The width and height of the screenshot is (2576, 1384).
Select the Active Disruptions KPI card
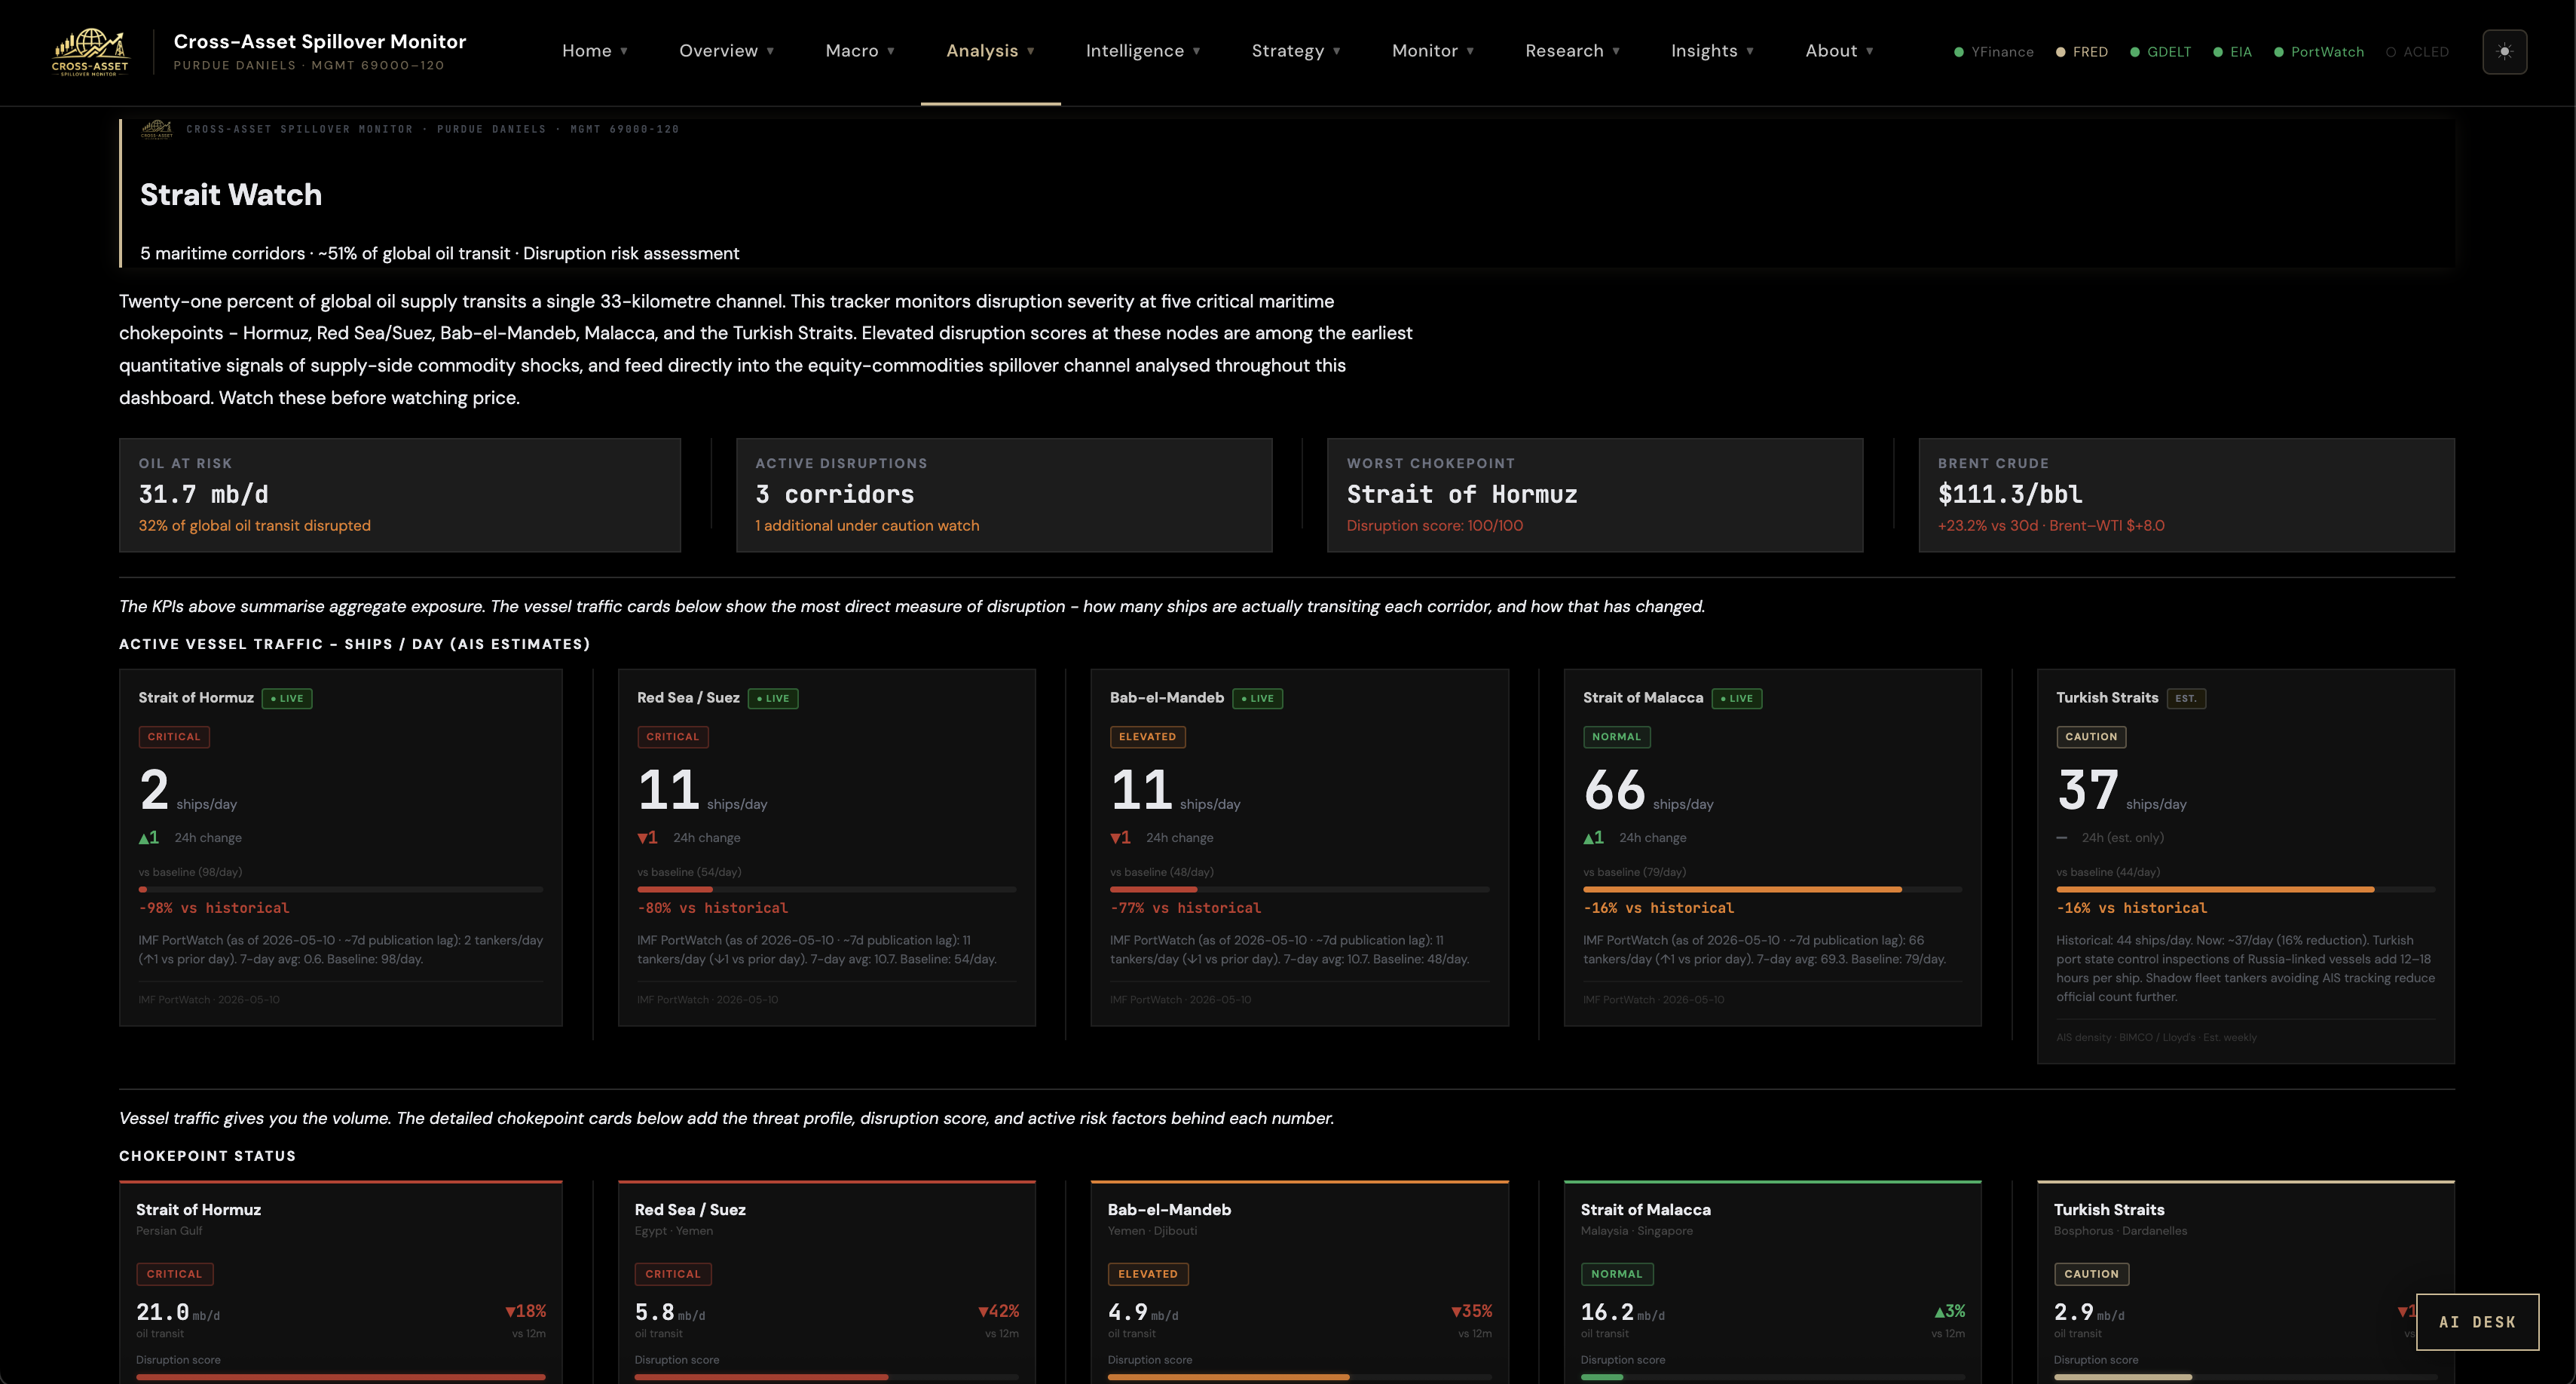1004,495
